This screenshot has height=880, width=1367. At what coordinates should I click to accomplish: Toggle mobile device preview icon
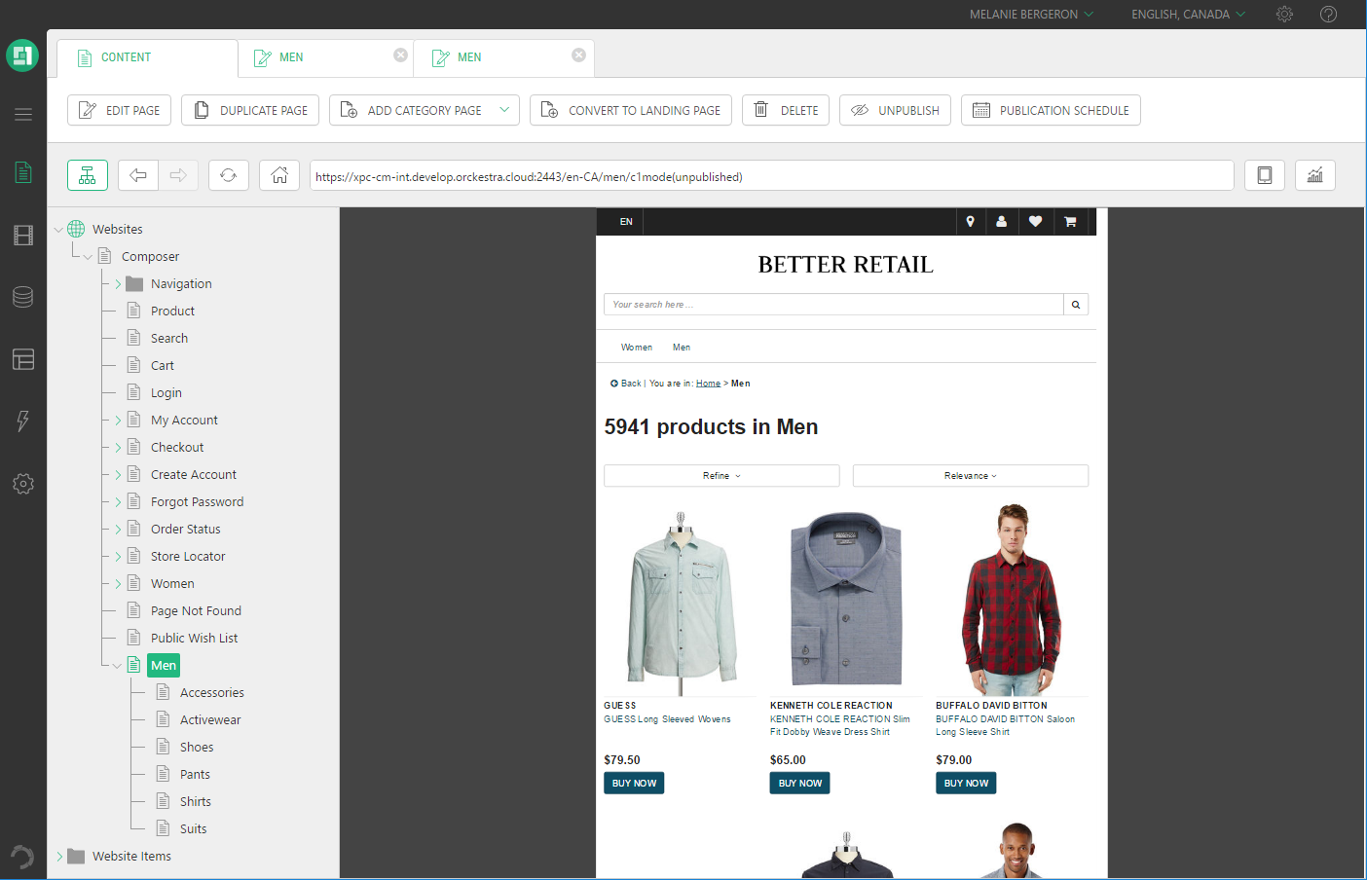click(1264, 175)
